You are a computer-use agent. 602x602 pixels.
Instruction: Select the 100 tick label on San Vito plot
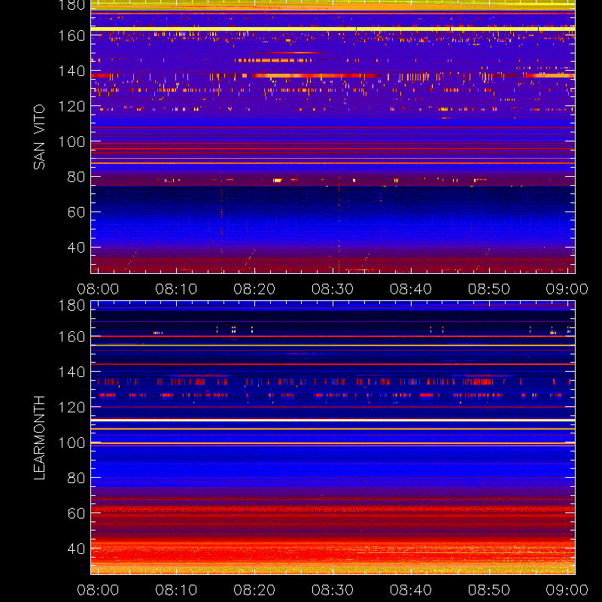71,141
